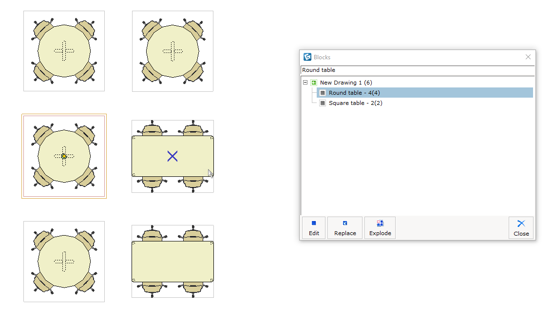This screenshot has height=325, width=554.
Task: Select Round table - 4(4) row
Action: (x=425, y=93)
